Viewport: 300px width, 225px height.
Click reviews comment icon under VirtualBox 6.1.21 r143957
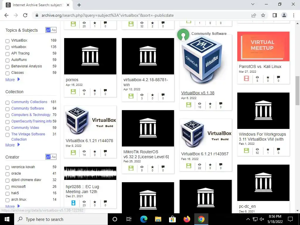click(x=221, y=165)
